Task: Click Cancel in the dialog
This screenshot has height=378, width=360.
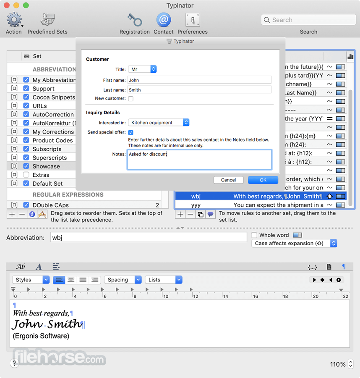Action: pyautogui.click(x=229, y=180)
